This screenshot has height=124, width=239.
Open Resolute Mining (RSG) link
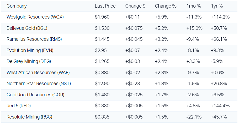[x=29, y=117]
